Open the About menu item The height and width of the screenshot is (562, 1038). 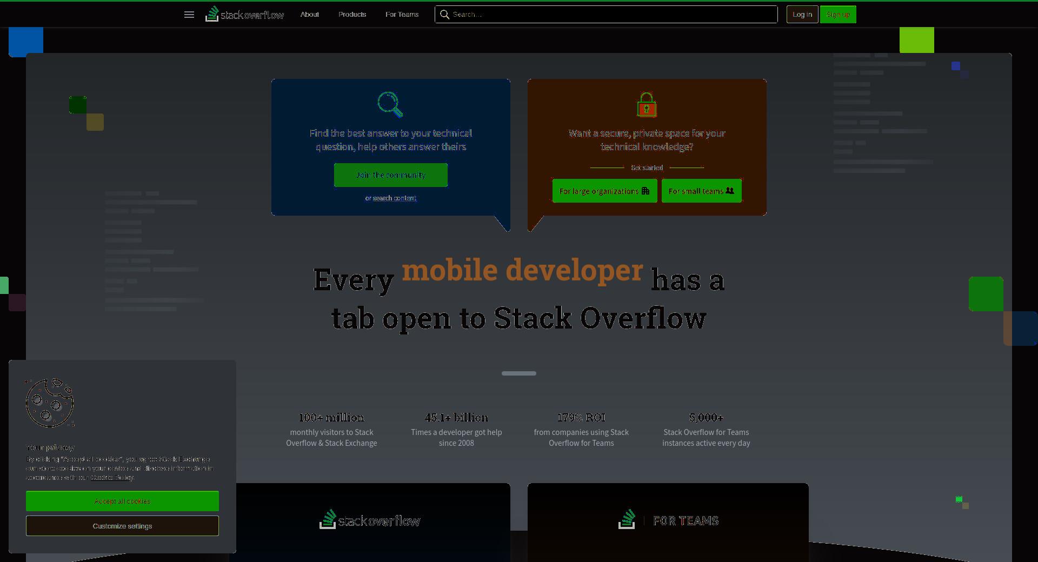click(310, 15)
